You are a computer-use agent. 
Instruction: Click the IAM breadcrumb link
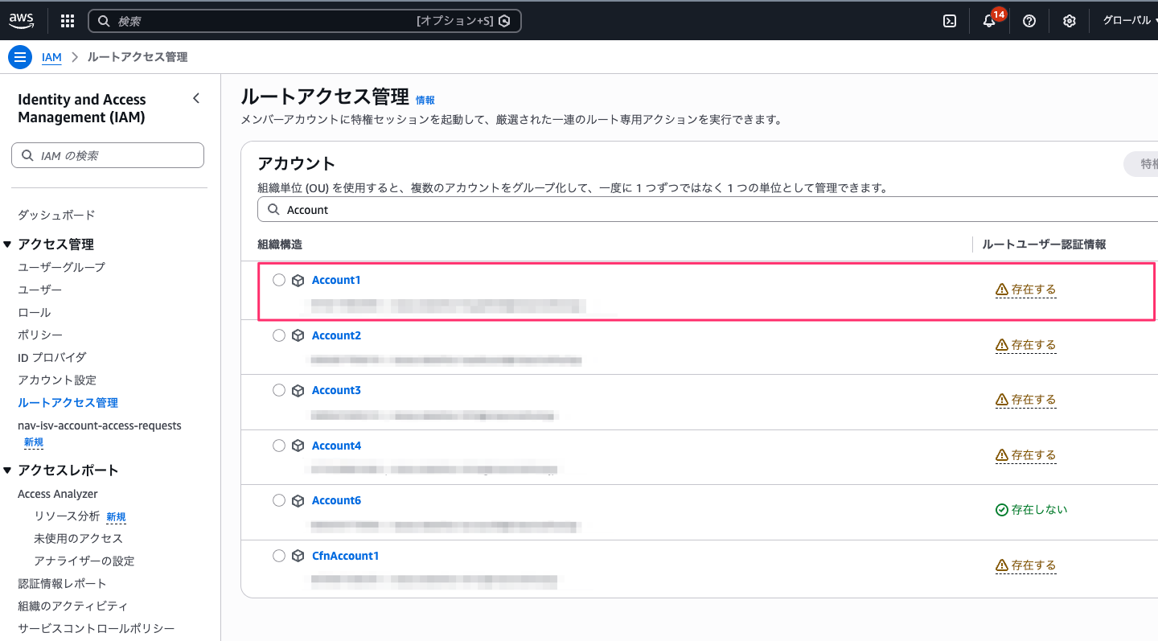[51, 57]
